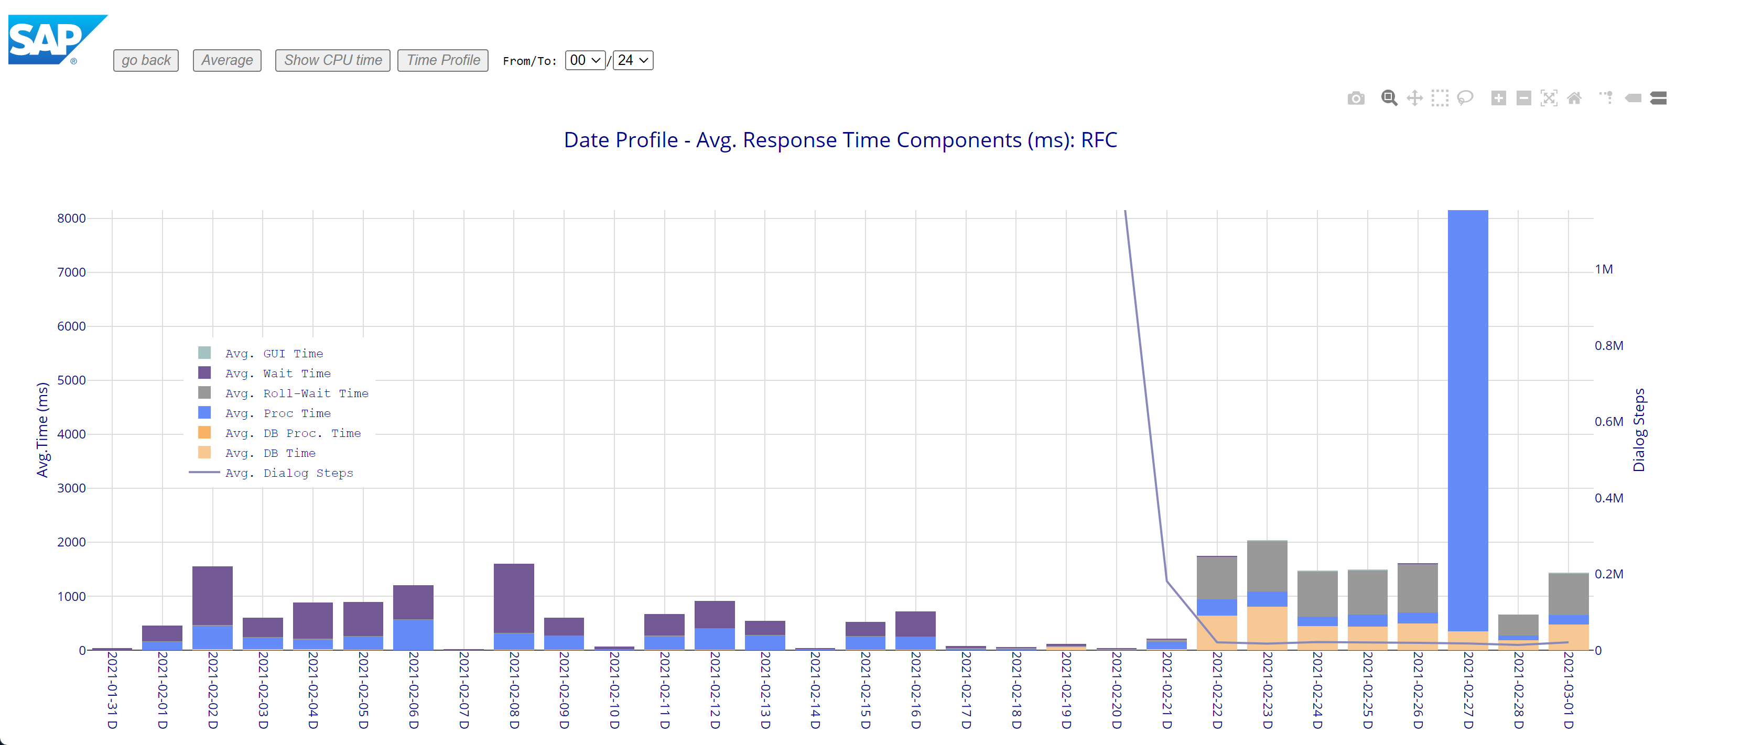Show closest data on hover icon

pyautogui.click(x=1633, y=98)
